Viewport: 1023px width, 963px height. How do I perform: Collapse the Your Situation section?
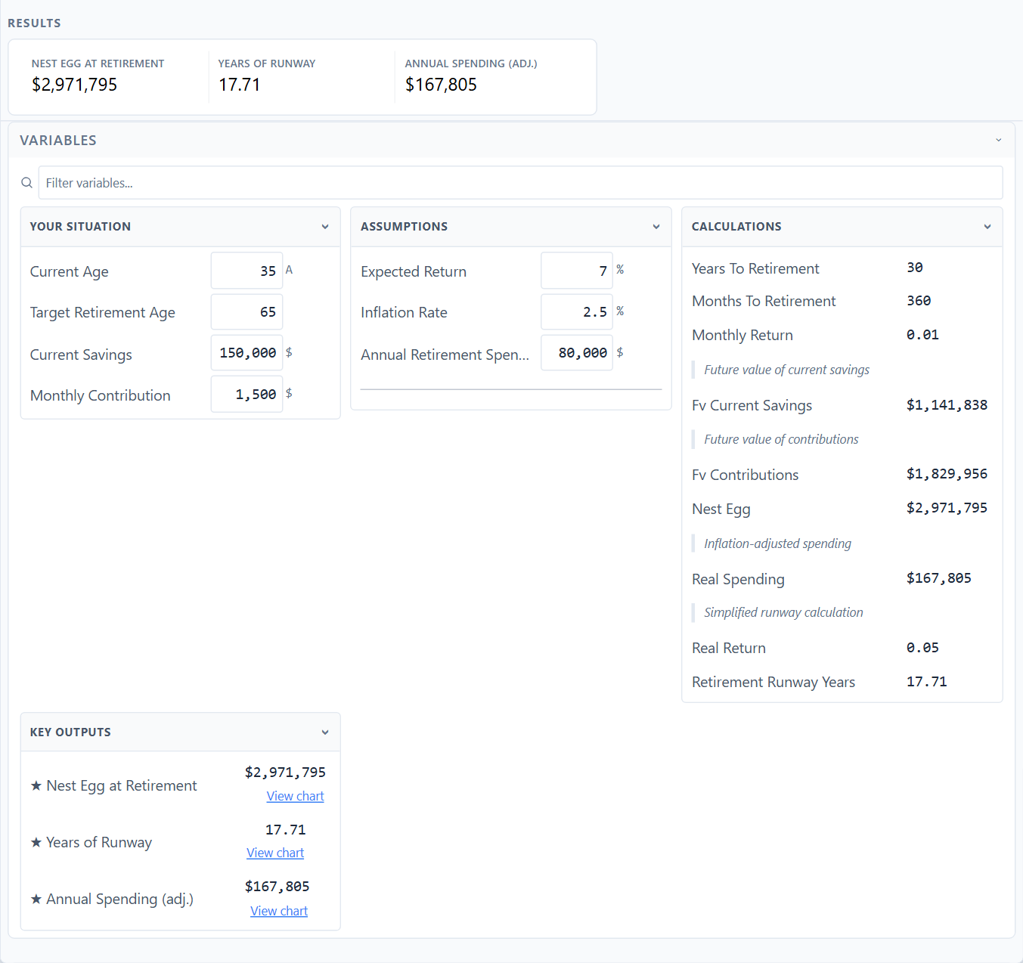[325, 227]
